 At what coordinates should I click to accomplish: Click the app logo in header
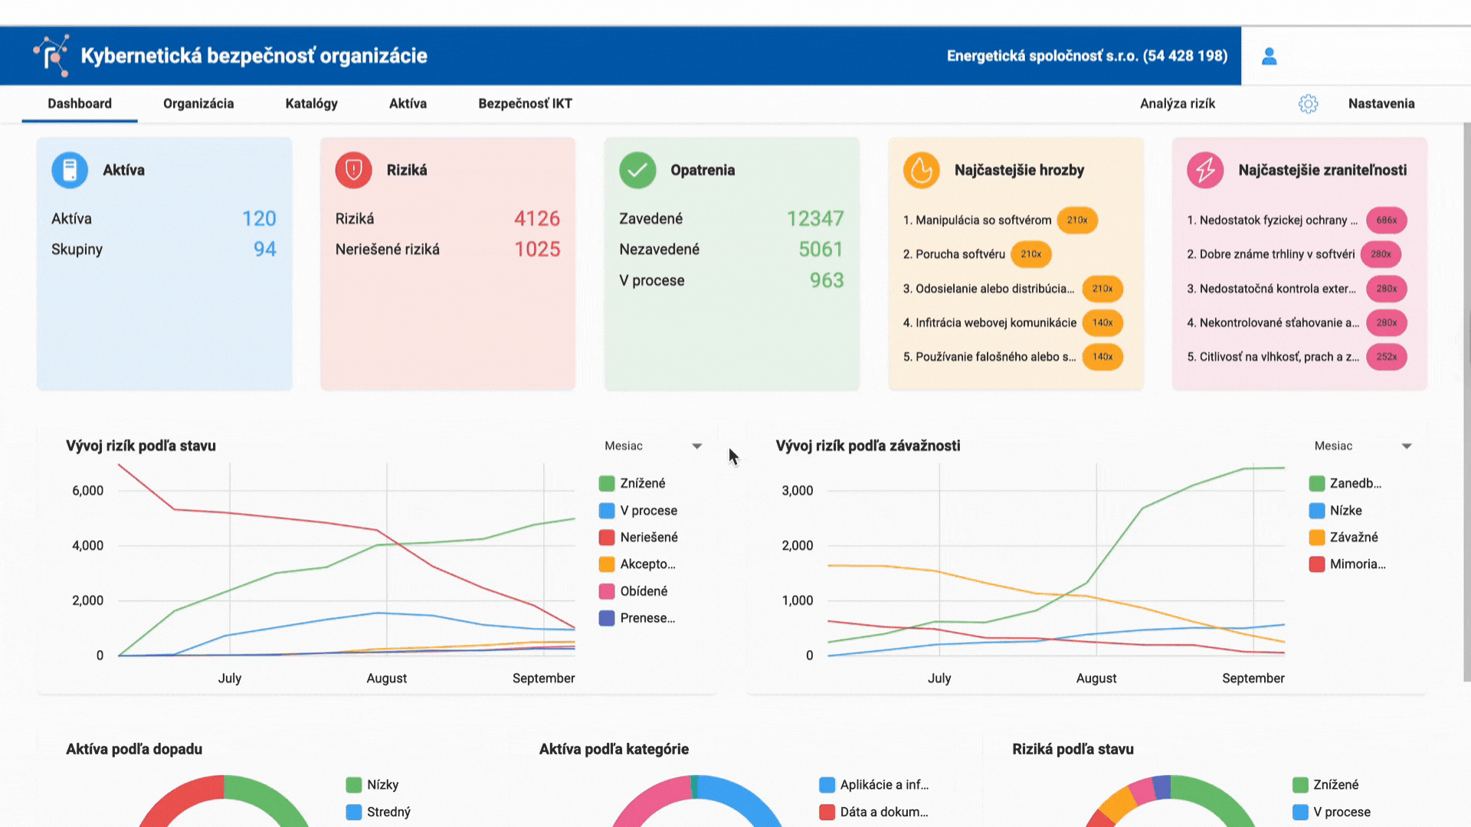51,55
